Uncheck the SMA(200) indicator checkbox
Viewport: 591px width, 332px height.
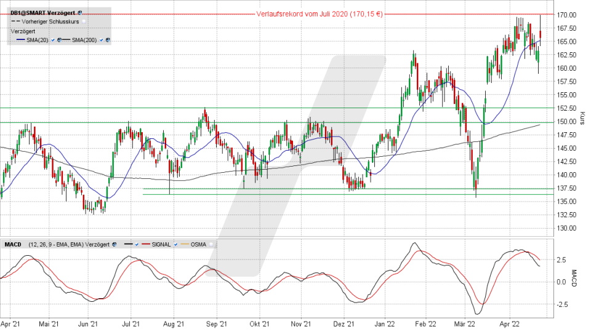click(x=102, y=40)
